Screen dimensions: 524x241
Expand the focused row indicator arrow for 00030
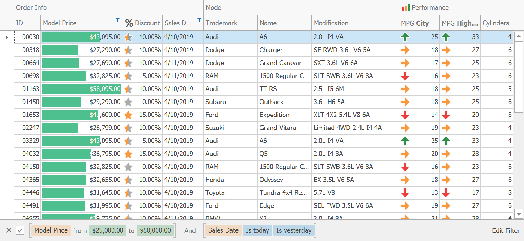[x=7, y=37]
